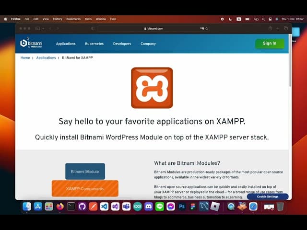The image size is (307, 230).
Task: Open MySQL Workbench from the Dock
Action: 204,207
